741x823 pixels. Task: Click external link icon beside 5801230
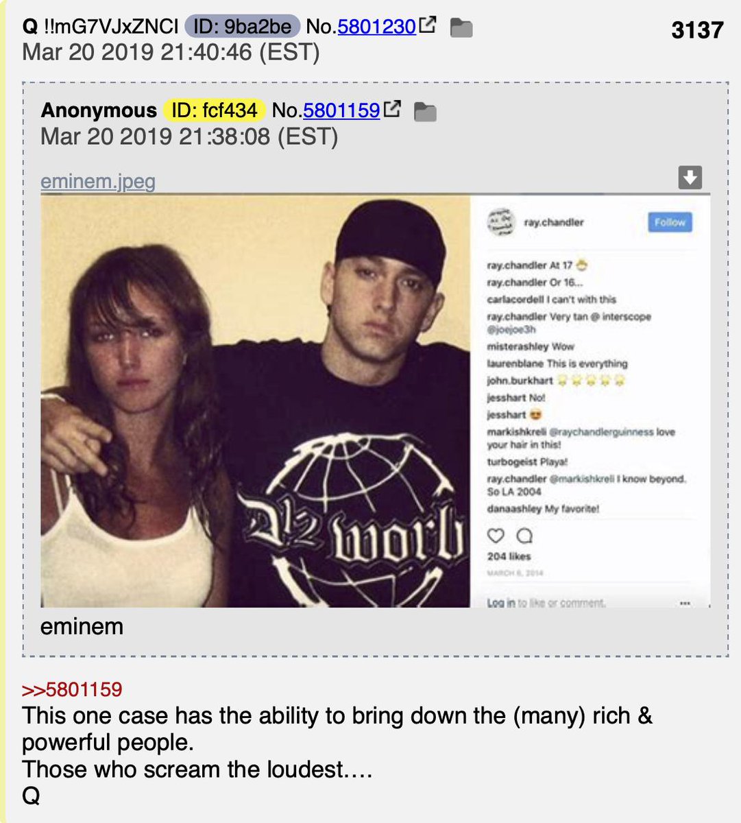(x=428, y=26)
